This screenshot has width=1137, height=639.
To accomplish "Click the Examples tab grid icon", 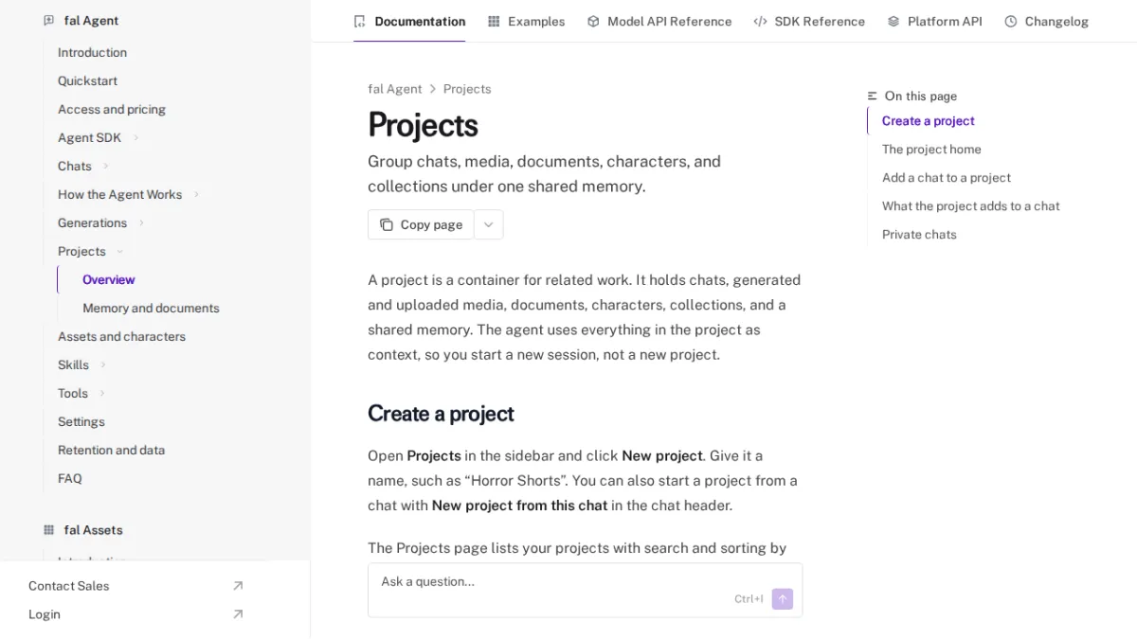I will point(494,21).
